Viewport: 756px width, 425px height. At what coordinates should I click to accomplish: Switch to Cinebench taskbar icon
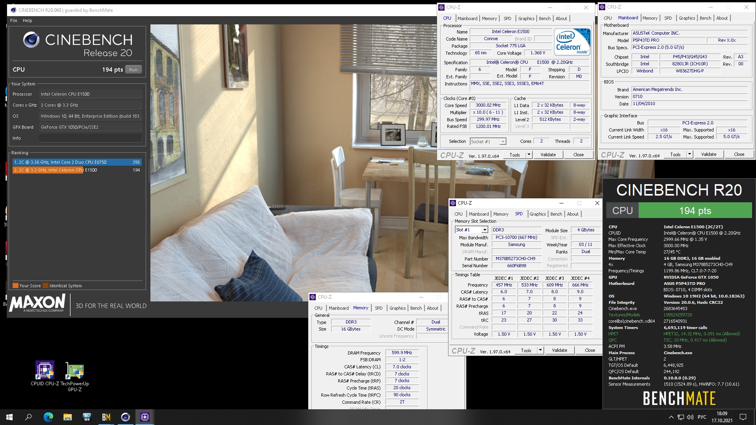coord(125,417)
